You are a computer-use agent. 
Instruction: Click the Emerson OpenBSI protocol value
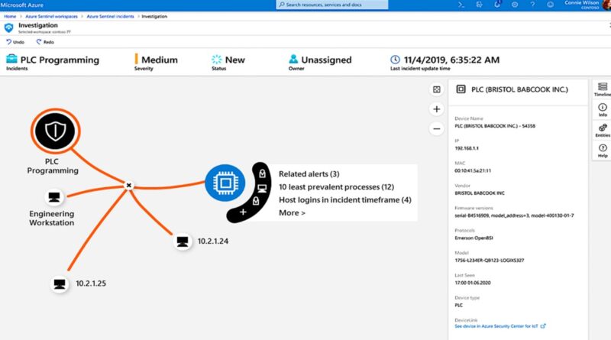(x=474, y=238)
